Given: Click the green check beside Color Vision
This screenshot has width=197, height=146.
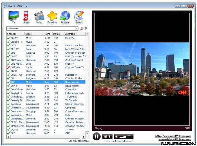Looking at the screenshot, I should pyautogui.click(x=9, y=89).
